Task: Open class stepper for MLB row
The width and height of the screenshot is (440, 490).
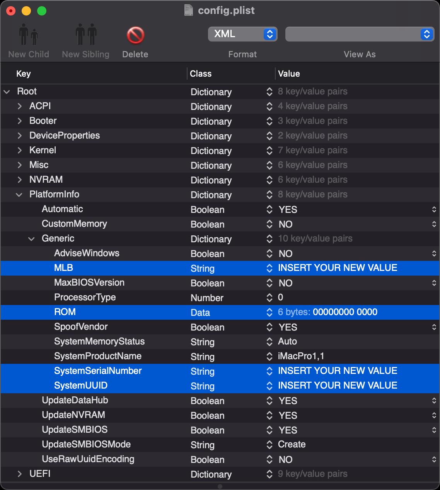Action: tap(269, 268)
